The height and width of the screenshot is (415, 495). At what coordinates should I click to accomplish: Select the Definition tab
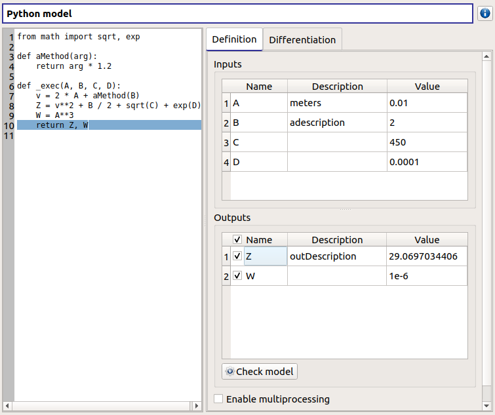point(234,39)
